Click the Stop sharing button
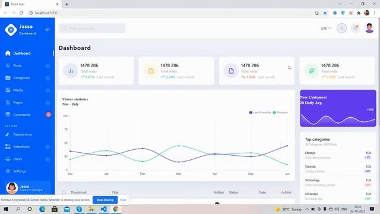Screen dimensions: 380x214 [105, 200]
